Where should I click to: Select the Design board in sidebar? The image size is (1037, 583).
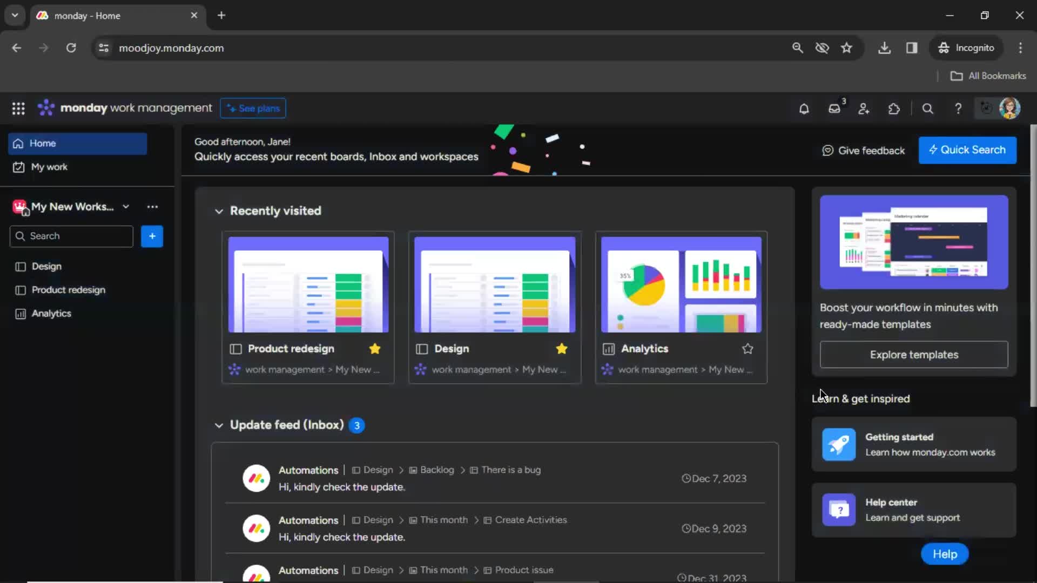tap(45, 266)
